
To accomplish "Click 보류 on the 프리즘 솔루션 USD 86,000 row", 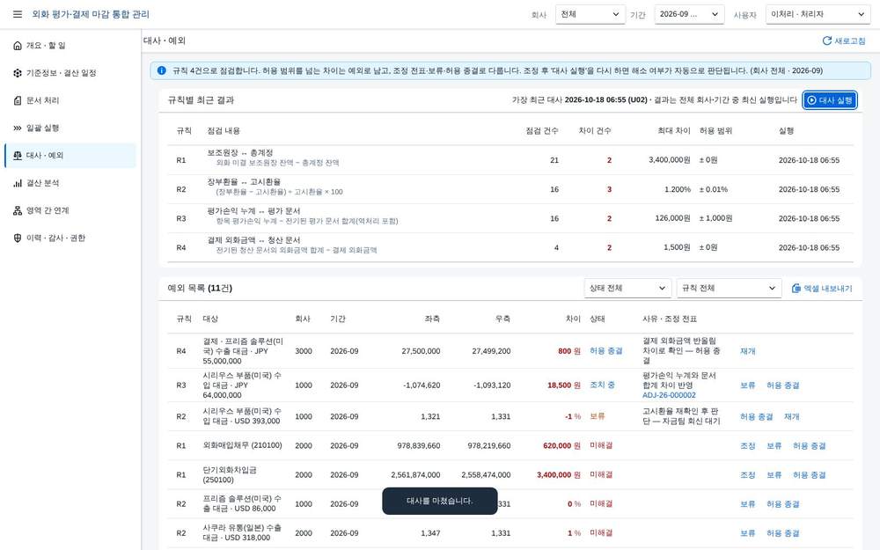I will pos(747,504).
